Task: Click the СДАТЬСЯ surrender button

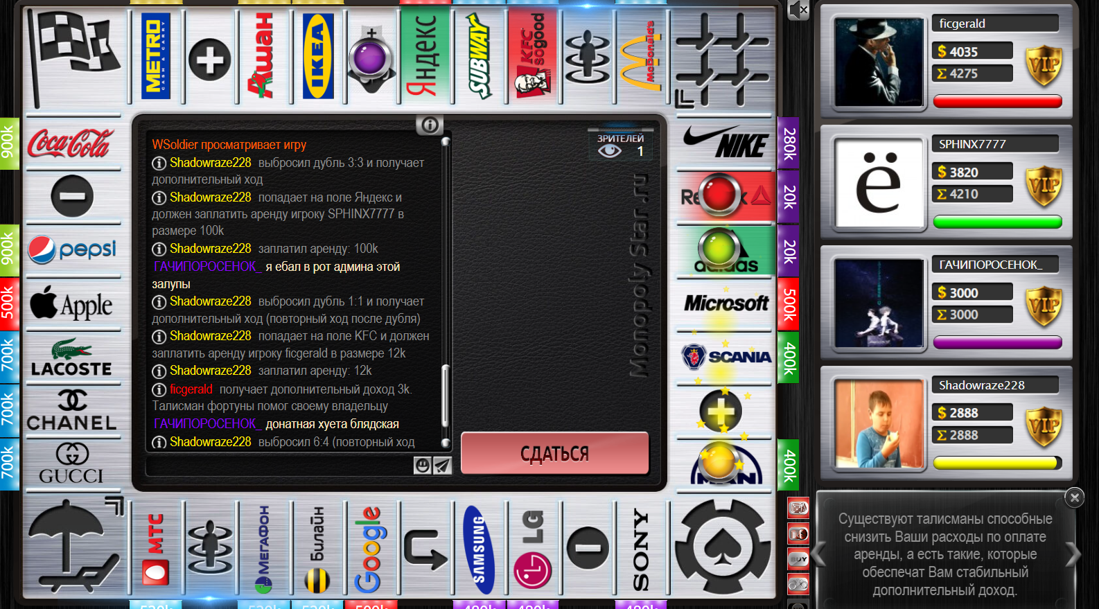Action: pos(554,453)
